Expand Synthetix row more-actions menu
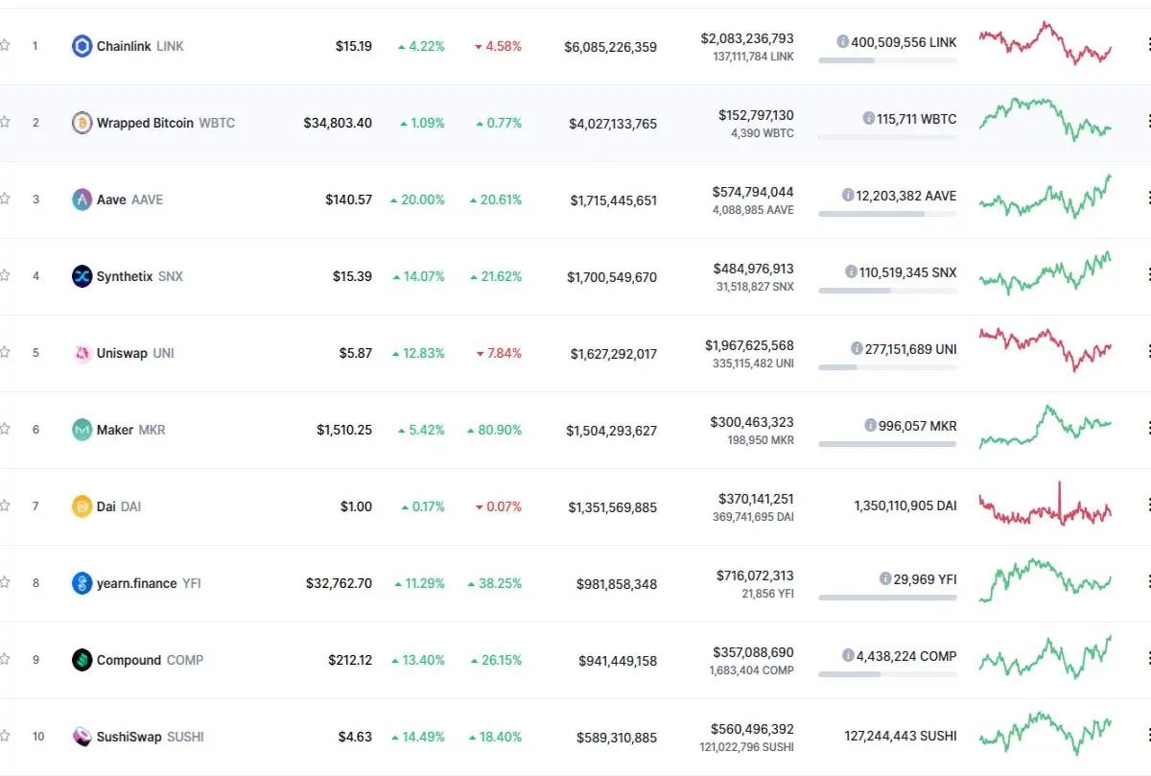The height and width of the screenshot is (776, 1151). click(x=1147, y=275)
